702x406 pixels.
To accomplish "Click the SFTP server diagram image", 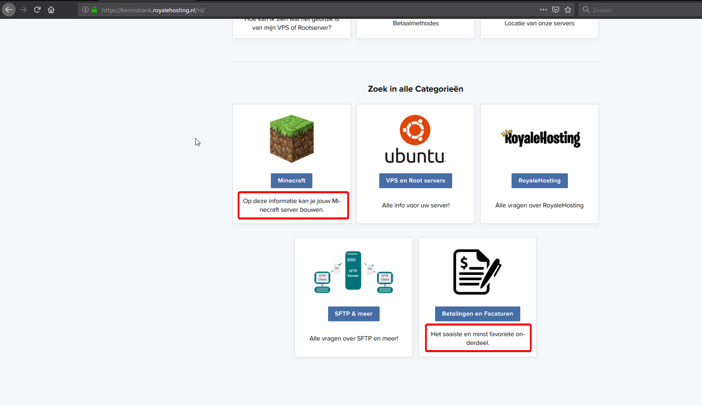I will pyautogui.click(x=353, y=272).
